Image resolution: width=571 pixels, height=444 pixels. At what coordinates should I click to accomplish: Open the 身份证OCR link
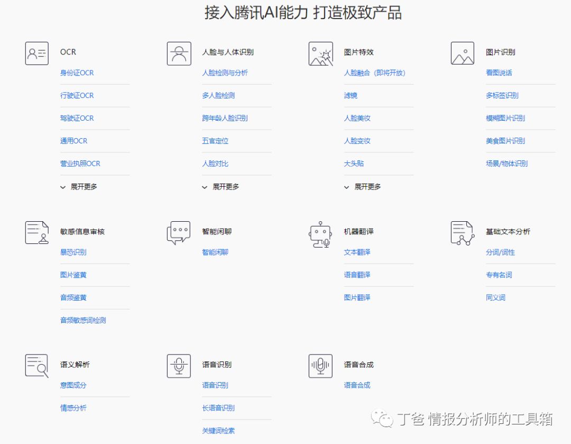click(77, 73)
